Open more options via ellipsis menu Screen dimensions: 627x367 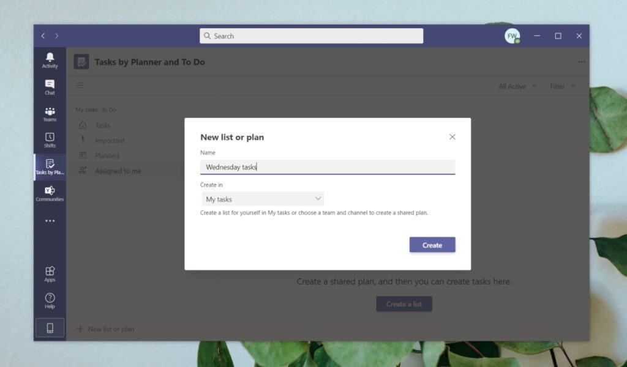point(581,62)
